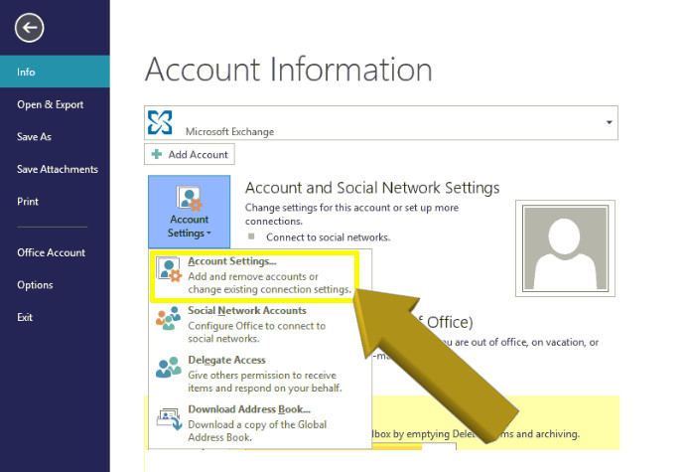The width and height of the screenshot is (685, 472).
Task: Open Outlook Options
Action: 35,285
